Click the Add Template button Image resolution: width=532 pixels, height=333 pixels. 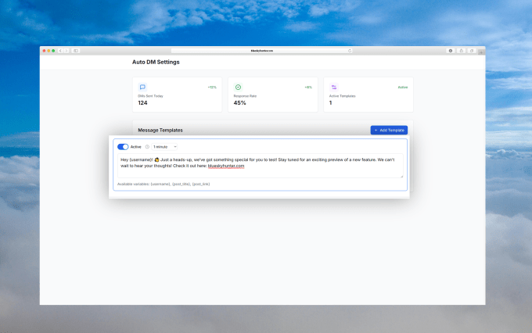[389, 131]
